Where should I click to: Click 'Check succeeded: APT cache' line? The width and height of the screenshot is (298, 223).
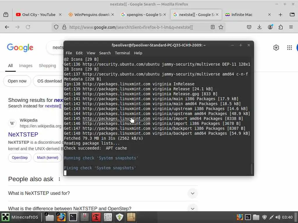(95, 148)
